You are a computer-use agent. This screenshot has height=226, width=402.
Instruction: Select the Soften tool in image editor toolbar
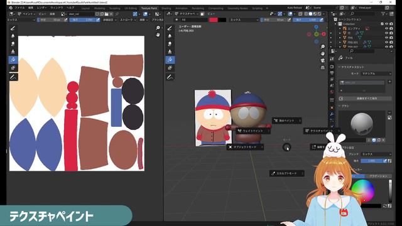coord(13,36)
